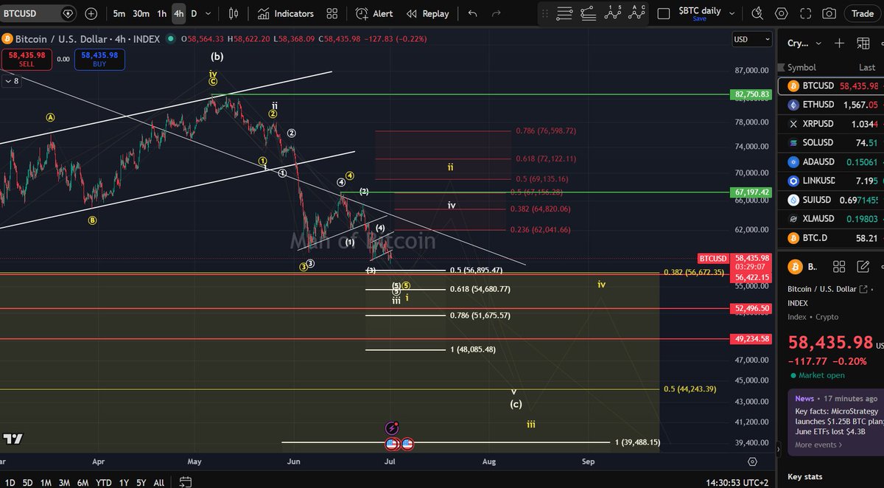This screenshot has width=884, height=488.
Task: Open the candlestick chart type selector
Action: point(234,13)
